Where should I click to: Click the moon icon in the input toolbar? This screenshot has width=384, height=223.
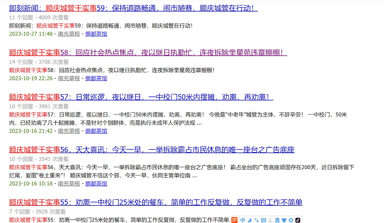tap(249, 220)
